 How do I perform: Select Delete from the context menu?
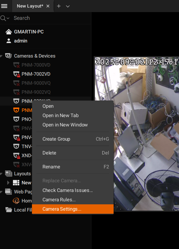pyautogui.click(x=73, y=153)
